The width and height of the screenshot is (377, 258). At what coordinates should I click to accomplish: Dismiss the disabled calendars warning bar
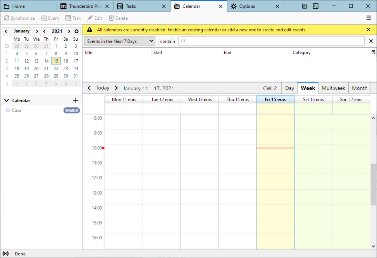(368, 30)
